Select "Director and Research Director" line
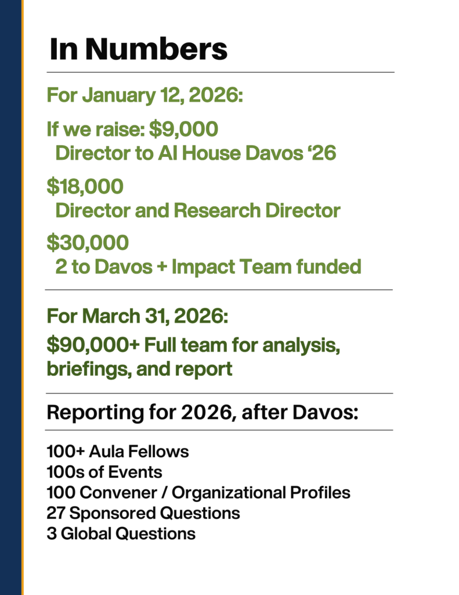Image resolution: width=459 pixels, height=595 pixels. 197,210
